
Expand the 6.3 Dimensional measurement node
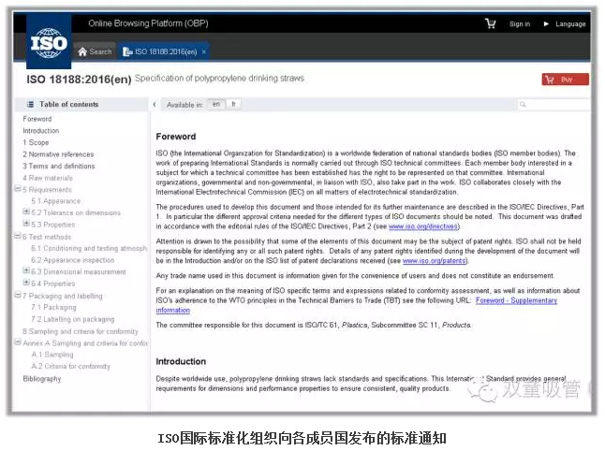tap(26, 271)
